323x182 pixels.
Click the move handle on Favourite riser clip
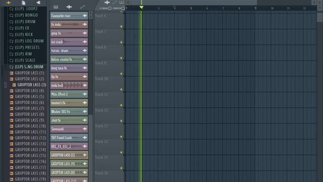(85, 16)
